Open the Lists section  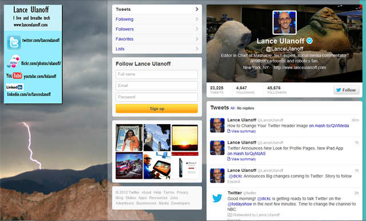tap(157, 49)
